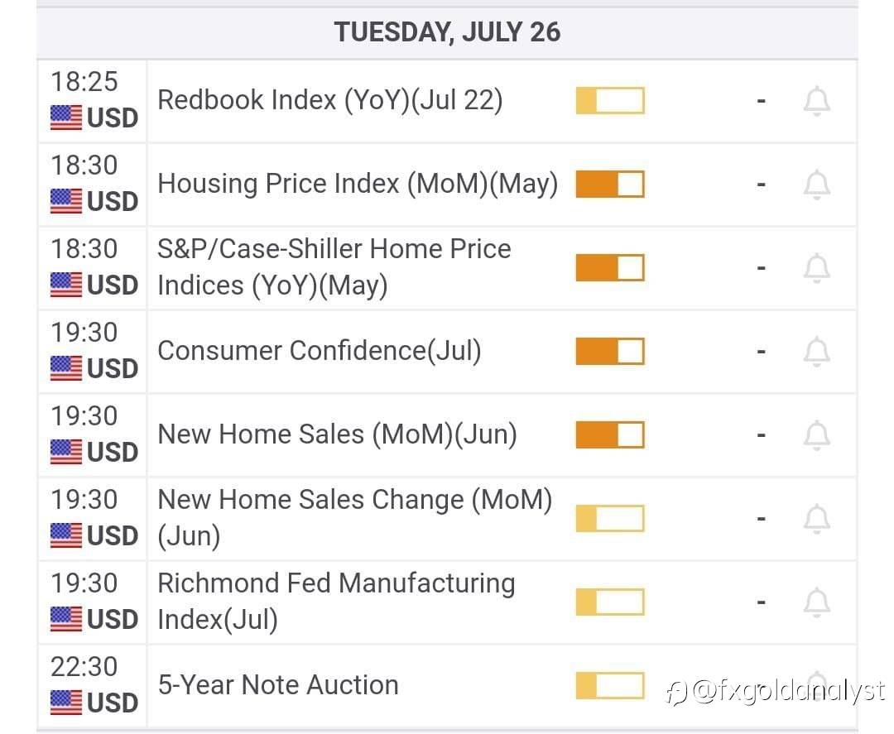
Task: Select the Consumer Confidence(Jul) event
Action: [319, 351]
